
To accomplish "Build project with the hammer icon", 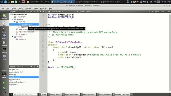I will [x=4, y=93].
